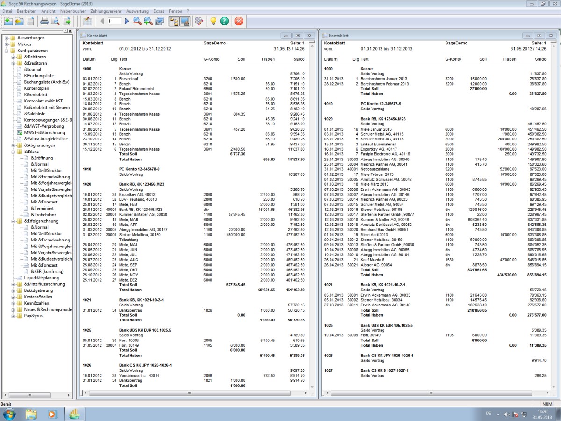The width and height of the screenshot is (561, 421).
Task: Print the current Kontoblatt report
Action: (44, 21)
